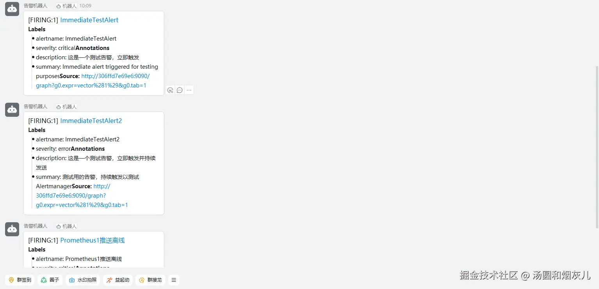Open the ImmediateTestAlert2 title link
599x289 pixels.
coord(91,121)
